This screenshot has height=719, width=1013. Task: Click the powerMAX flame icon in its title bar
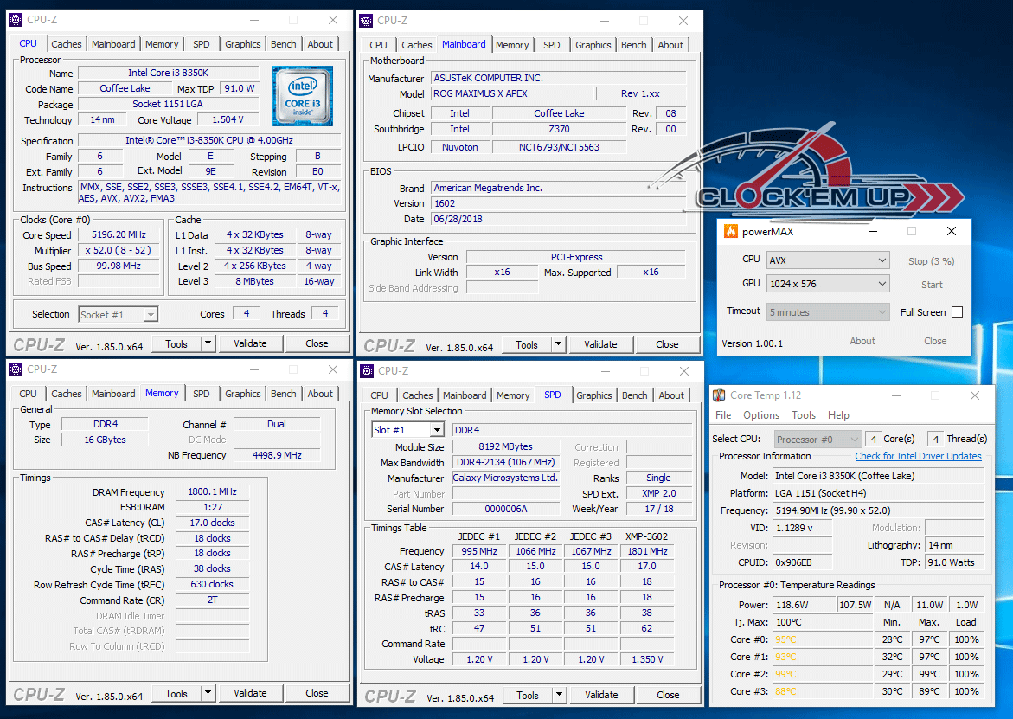coord(731,231)
